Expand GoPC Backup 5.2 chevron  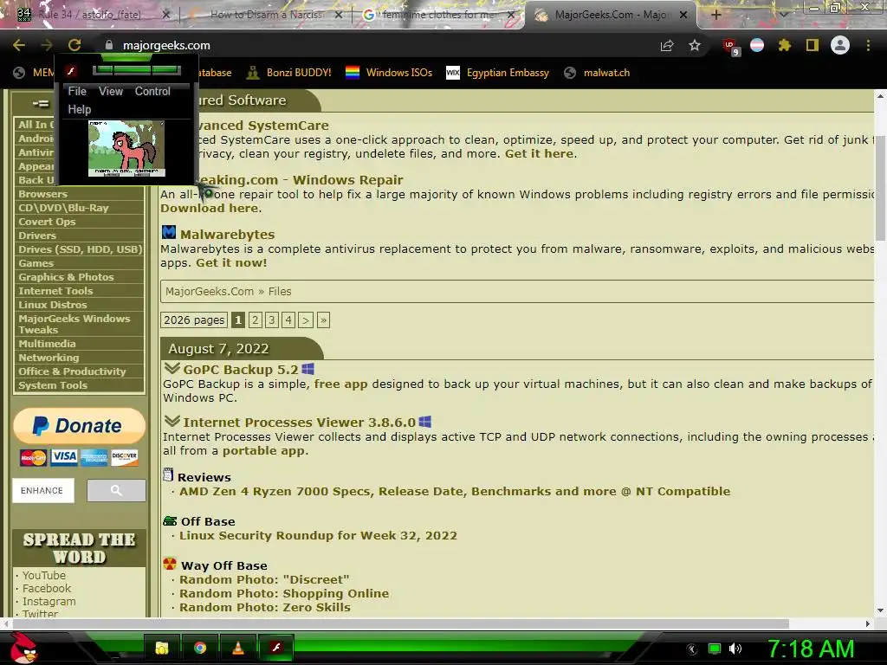[x=172, y=368]
